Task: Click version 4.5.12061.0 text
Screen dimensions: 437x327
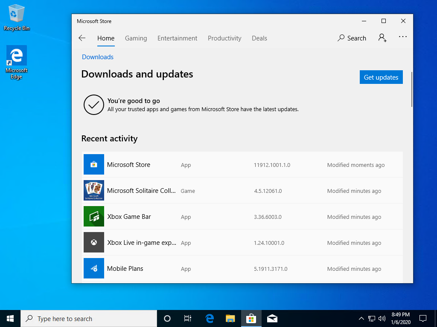Action: [x=268, y=191]
